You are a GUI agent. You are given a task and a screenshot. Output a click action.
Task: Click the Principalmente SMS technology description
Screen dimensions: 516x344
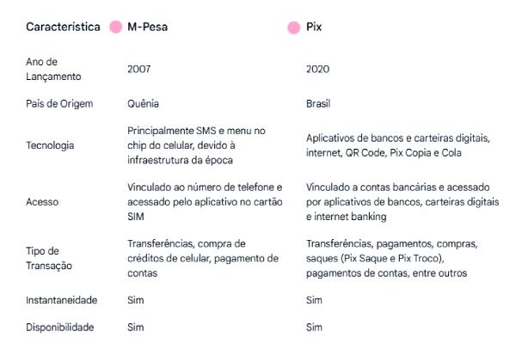tap(196, 145)
